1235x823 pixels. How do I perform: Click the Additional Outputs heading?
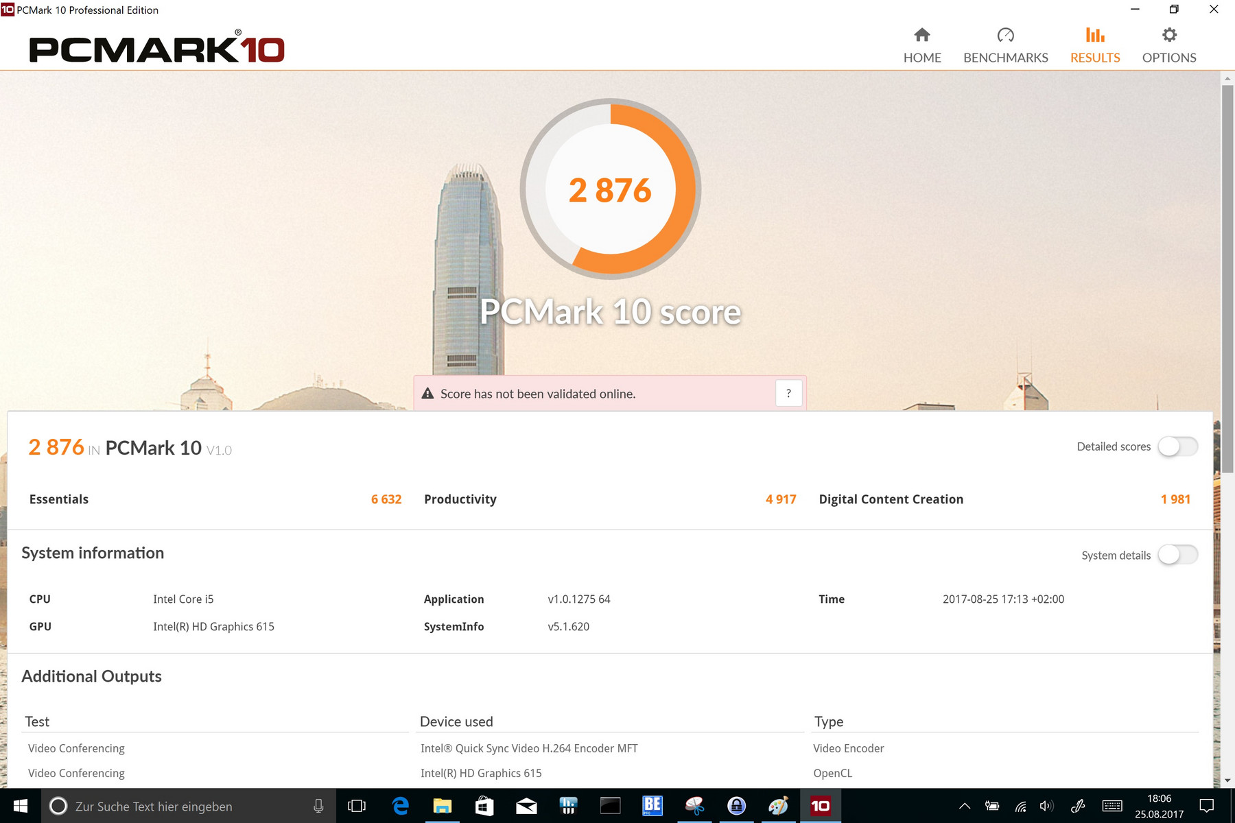tap(92, 676)
